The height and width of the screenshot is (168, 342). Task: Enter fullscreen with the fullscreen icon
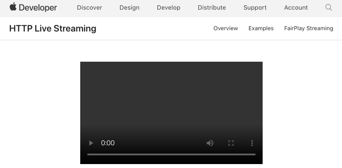pos(231,143)
